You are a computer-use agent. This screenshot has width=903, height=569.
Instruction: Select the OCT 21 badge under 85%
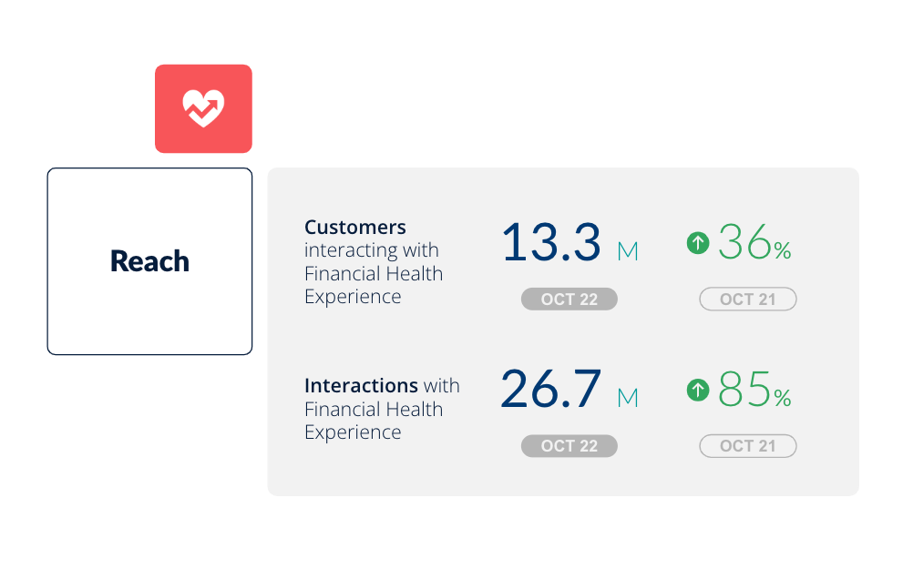pyautogui.click(x=748, y=446)
